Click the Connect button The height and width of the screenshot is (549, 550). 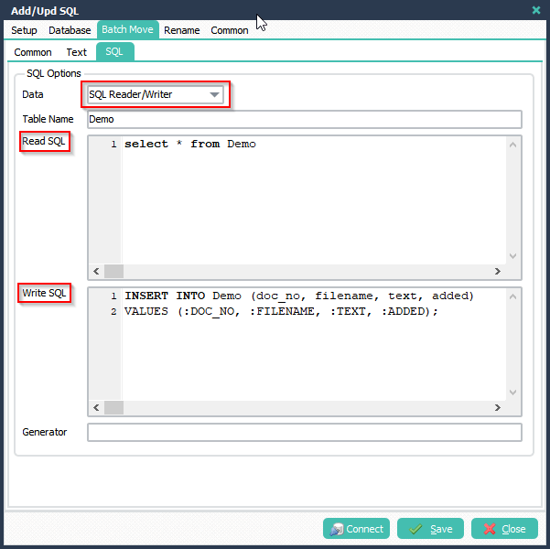[356, 528]
